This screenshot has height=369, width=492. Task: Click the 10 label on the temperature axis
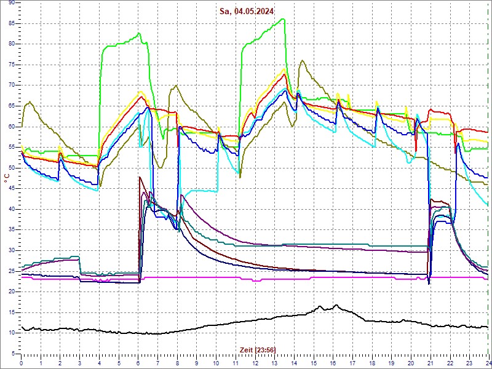(12, 333)
